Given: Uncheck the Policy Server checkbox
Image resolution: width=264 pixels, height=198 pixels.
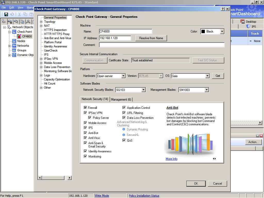Looking at the screenshot, I should [90, 118].
